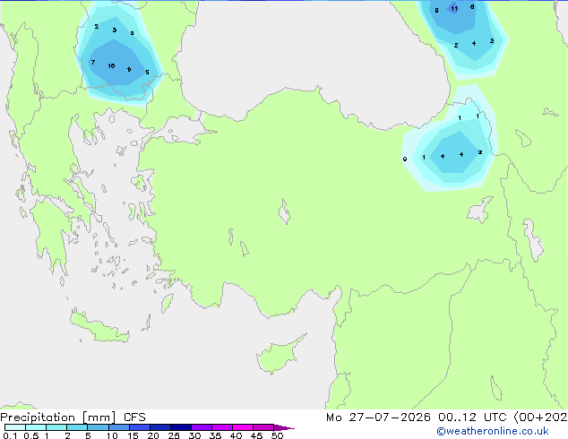Click the 5–10 mm legend color swatch
This screenshot has width=568, height=439.
point(99,427)
